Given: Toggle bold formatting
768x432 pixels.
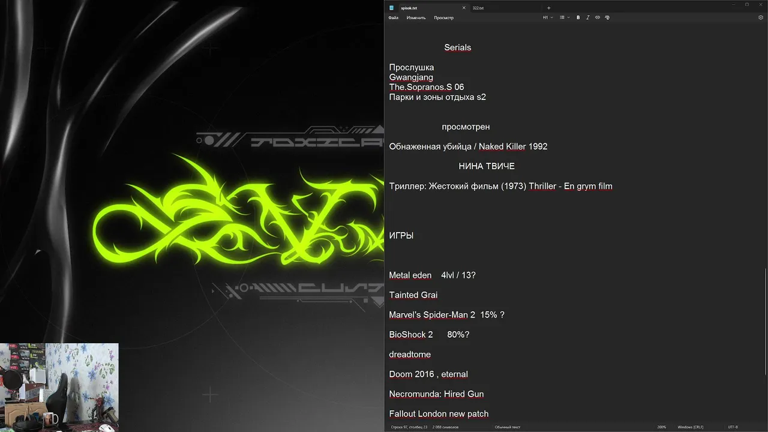Looking at the screenshot, I should tap(578, 17).
